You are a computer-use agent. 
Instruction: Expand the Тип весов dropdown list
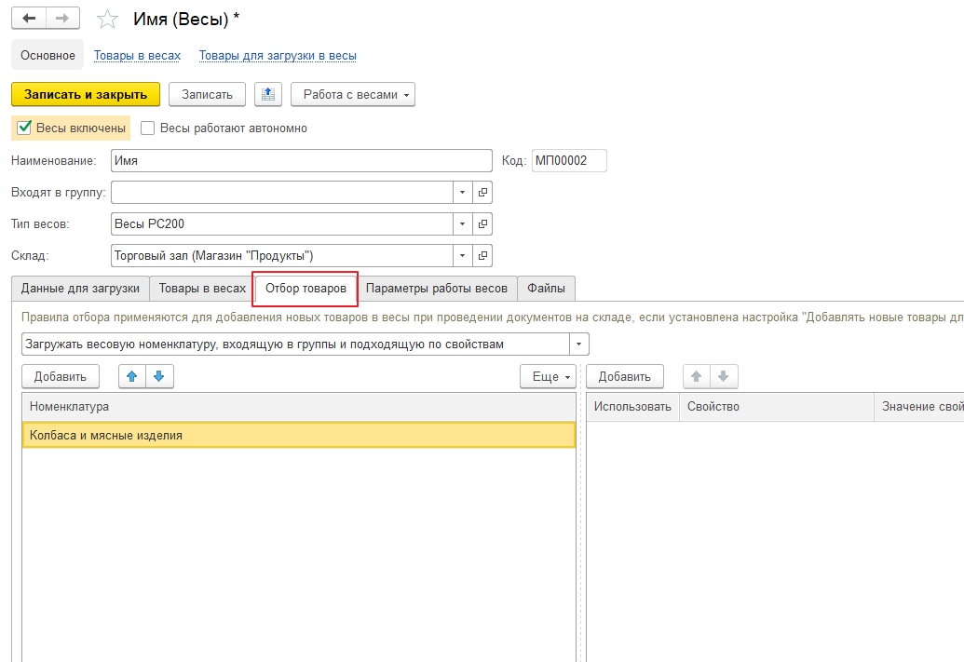click(x=463, y=224)
